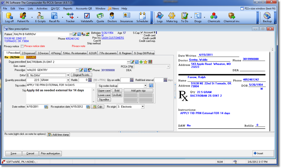The height and width of the screenshot is (168, 281).
Task: Toggle the S-Cap checkbox
Action: coord(142,33)
